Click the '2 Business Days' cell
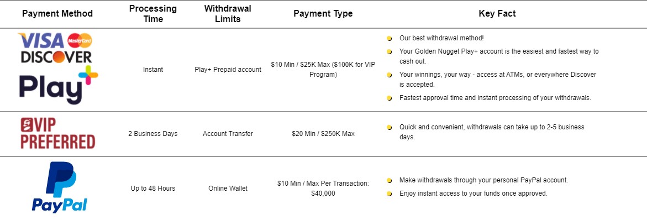Image resolution: width=647 pixels, height=220 pixels. pos(153,134)
